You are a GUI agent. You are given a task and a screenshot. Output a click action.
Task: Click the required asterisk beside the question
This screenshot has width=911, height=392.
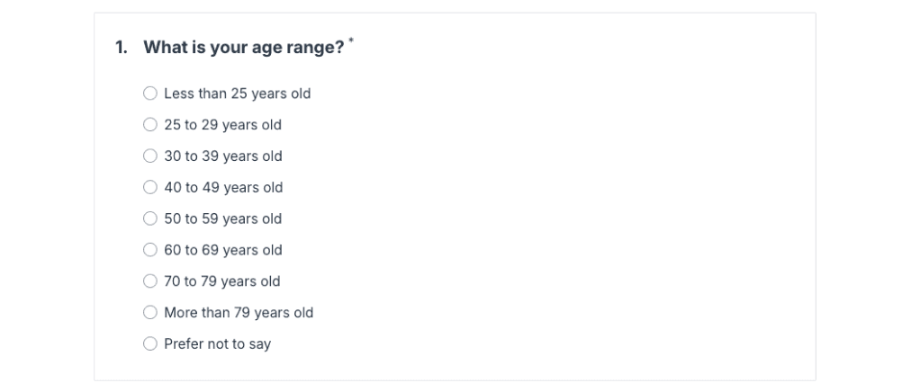click(351, 40)
